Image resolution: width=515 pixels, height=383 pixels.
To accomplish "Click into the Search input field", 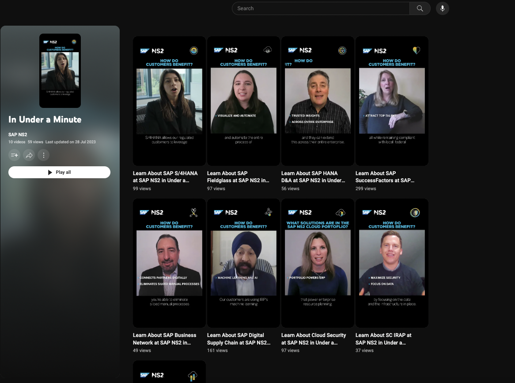I will (321, 8).
